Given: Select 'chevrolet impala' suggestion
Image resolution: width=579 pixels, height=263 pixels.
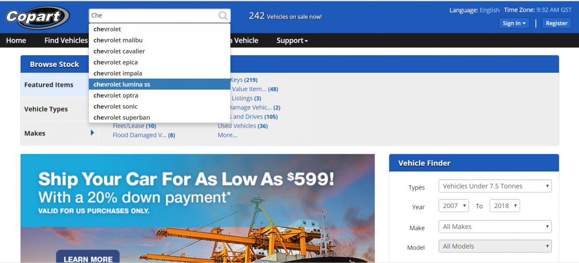Looking at the screenshot, I should coord(160,73).
